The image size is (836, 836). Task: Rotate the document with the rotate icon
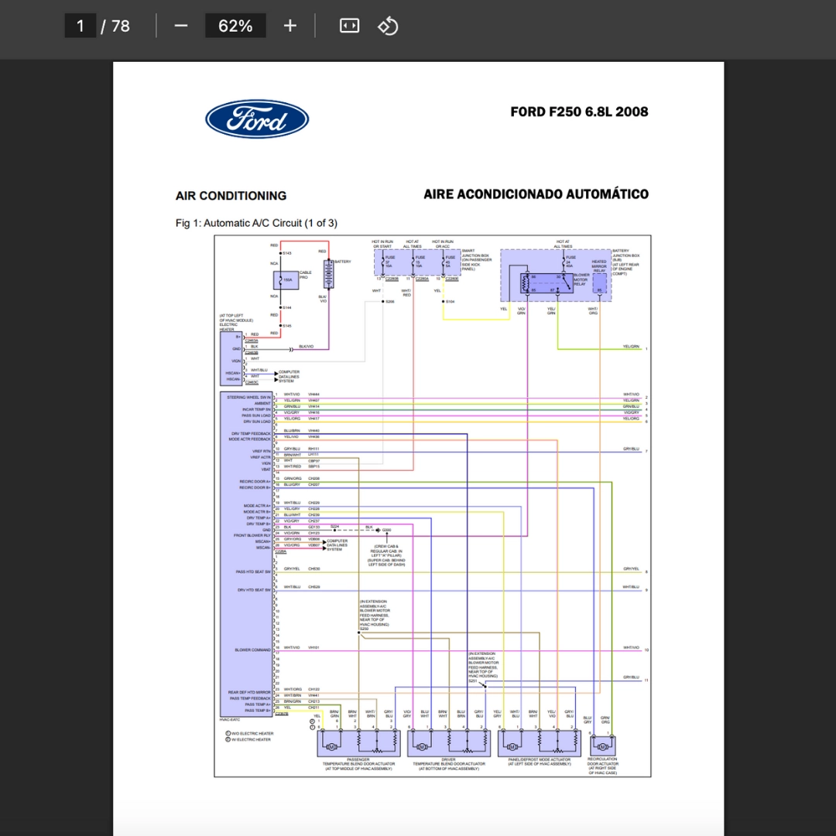[x=388, y=26]
